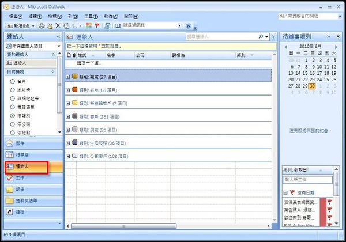Open the 新增 button dropdown arrow
Viewport: 346px width, 242px height.
point(33,26)
